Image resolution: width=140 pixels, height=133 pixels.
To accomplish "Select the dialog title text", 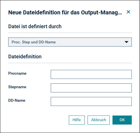I will pyautogui.click(x=65, y=12).
